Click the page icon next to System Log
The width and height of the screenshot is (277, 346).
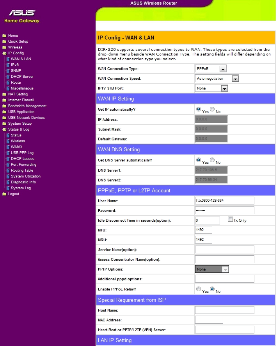click(7, 188)
